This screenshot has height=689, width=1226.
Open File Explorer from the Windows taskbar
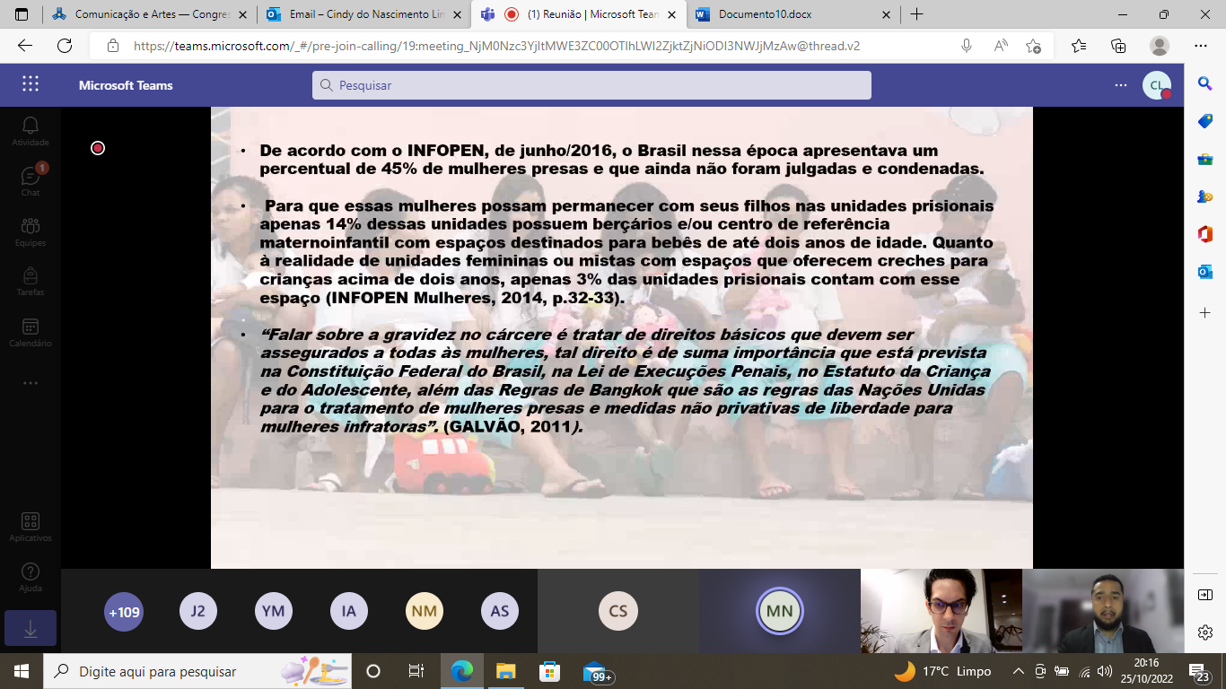[505, 671]
